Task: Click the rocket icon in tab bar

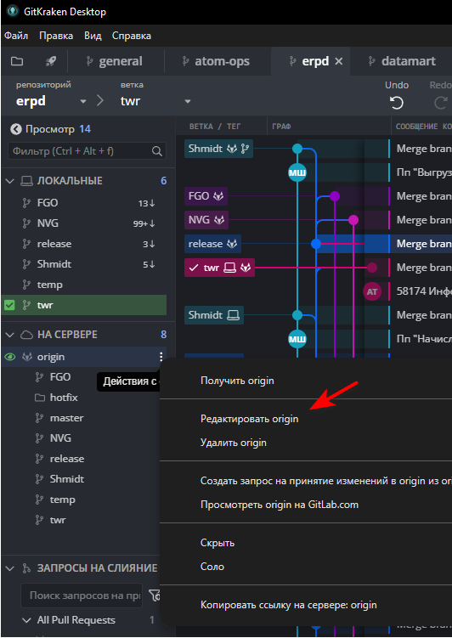Action: coord(51,61)
